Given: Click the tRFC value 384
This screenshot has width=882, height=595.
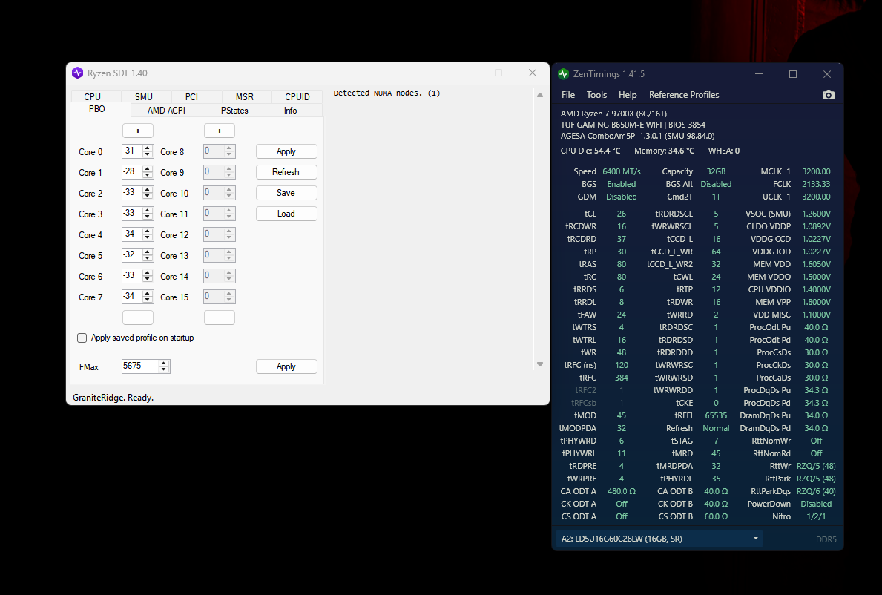Looking at the screenshot, I should [622, 378].
